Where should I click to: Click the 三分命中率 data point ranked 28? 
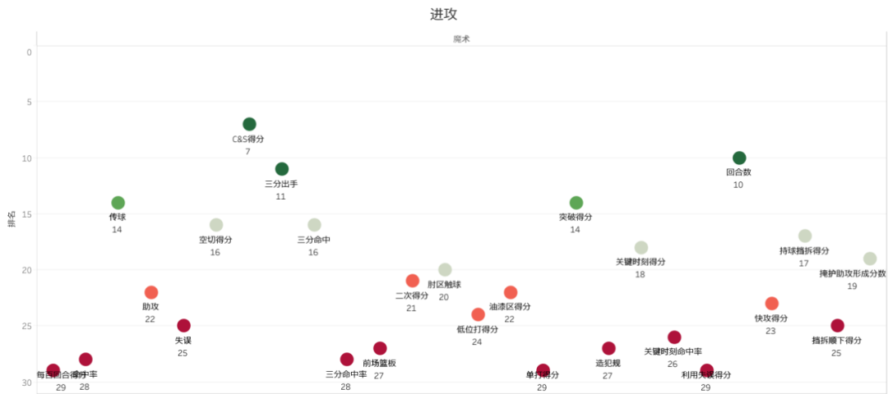347,360
